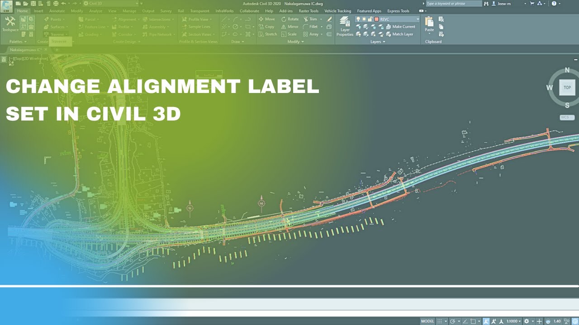Toggle isolate objects icon in status bar
This screenshot has height=325, width=579.
point(566,321)
